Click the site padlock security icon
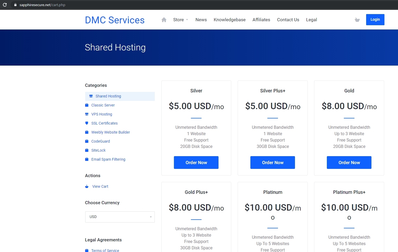Screen dimensions: 398x252 click(x=15, y=5)
